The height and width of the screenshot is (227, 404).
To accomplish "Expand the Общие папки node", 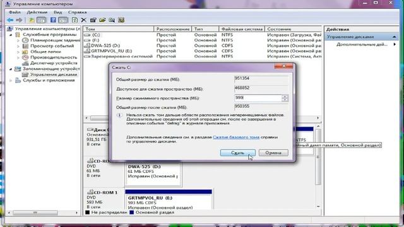I will [18, 52].
